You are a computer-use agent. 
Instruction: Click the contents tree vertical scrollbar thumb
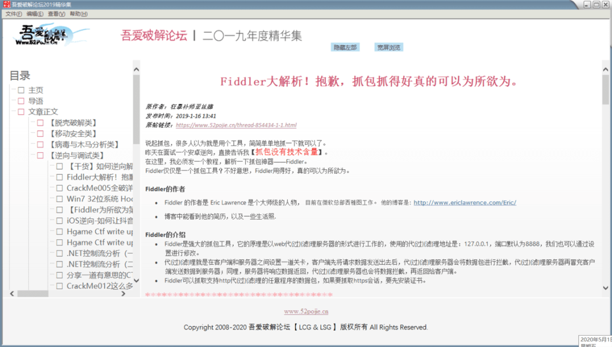(136, 109)
